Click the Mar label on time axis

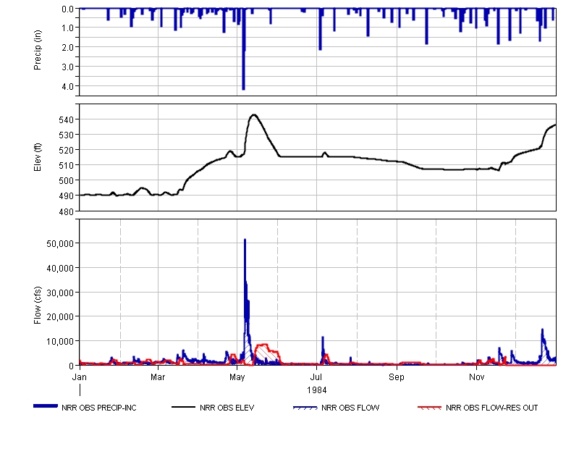point(158,377)
